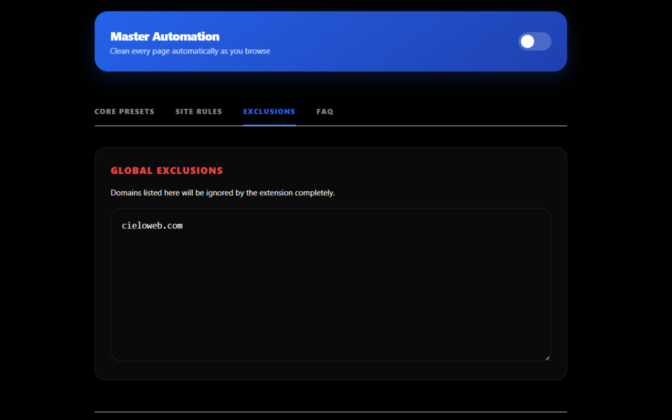Image resolution: width=672 pixels, height=420 pixels.
Task: Select the cieloweb.com domain entry
Action: tap(152, 225)
